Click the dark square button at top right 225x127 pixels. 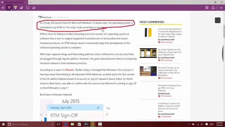[x=218, y=20]
